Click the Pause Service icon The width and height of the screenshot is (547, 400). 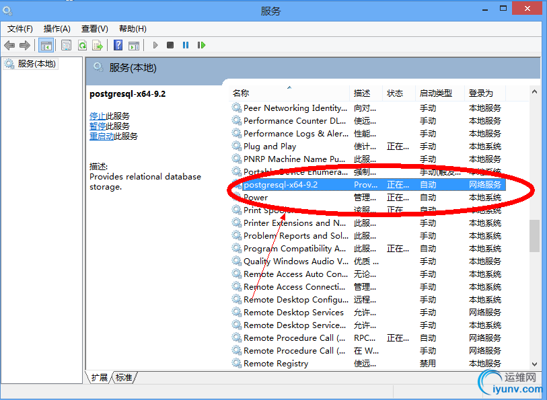pos(186,45)
